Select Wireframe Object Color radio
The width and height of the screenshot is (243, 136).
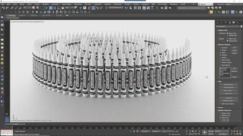(x=227, y=33)
